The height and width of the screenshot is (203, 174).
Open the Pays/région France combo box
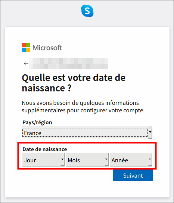click(x=87, y=132)
